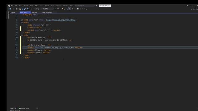Click the Open File folder icon
The image size is (198, 111).
coord(20,9)
